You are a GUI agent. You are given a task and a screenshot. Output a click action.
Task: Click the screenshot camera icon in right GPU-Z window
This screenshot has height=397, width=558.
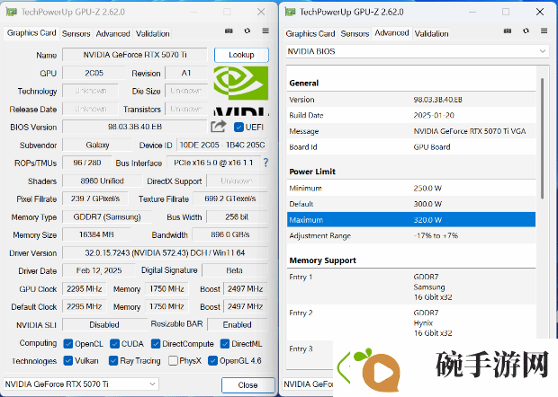point(508,31)
